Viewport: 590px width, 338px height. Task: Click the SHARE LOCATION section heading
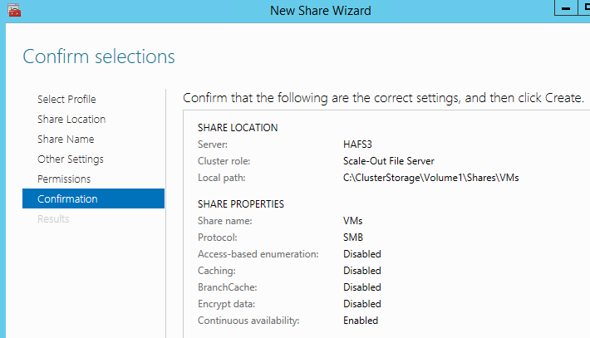238,128
